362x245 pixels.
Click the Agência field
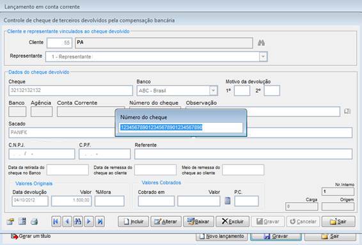click(x=42, y=112)
